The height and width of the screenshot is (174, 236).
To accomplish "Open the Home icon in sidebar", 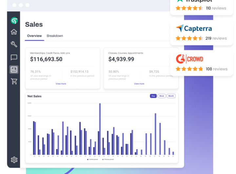I will point(14,32).
